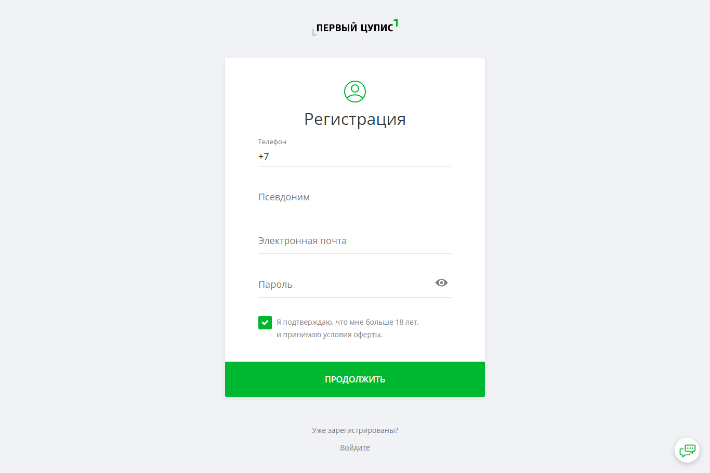The width and height of the screenshot is (710, 473).
Task: Focus the Пароль input field
Action: [345, 285]
